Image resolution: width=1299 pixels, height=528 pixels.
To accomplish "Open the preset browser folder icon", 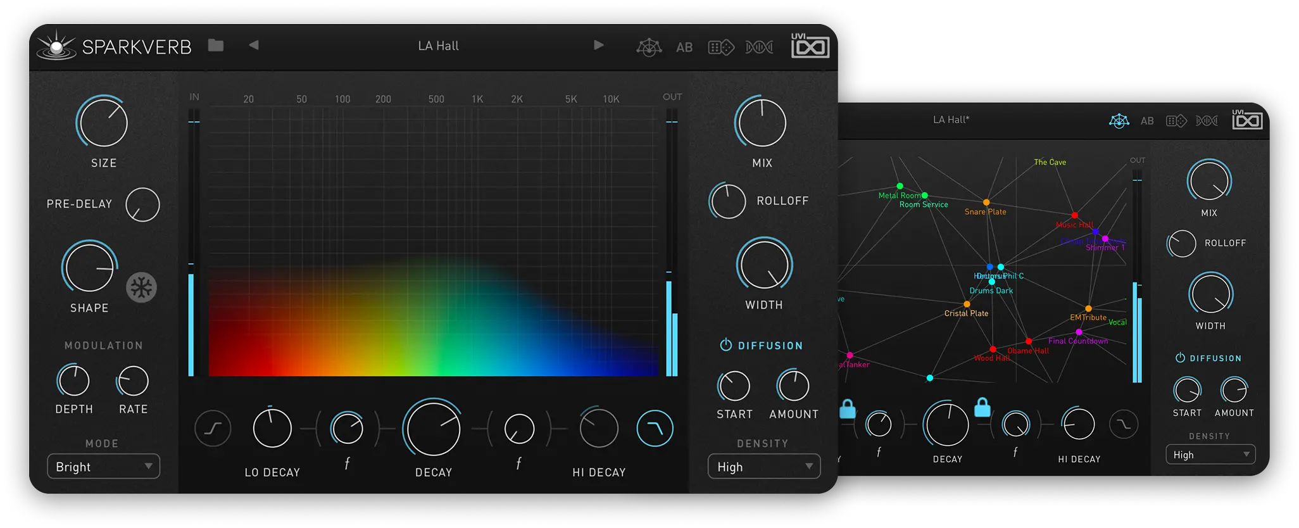I will click(x=216, y=46).
